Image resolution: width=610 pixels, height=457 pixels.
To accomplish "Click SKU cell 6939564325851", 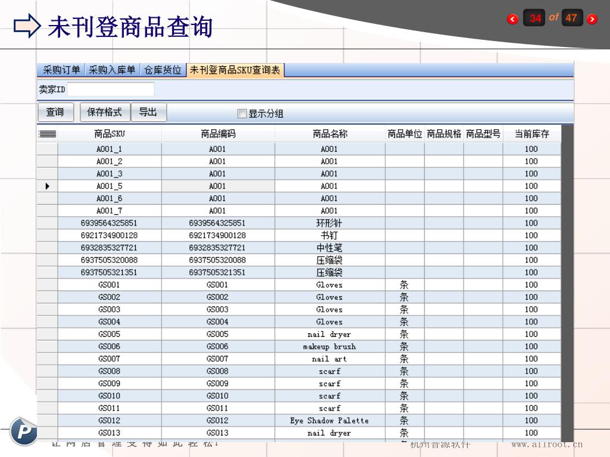I will (110, 223).
